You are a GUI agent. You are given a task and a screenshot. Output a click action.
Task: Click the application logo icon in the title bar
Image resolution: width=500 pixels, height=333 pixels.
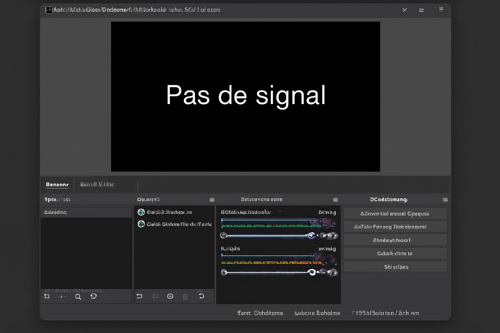(49, 10)
